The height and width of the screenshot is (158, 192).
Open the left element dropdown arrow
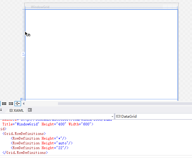click(112, 116)
